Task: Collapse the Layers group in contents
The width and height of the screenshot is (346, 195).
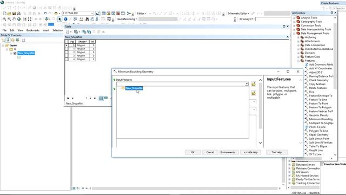Action: click(x=3, y=45)
